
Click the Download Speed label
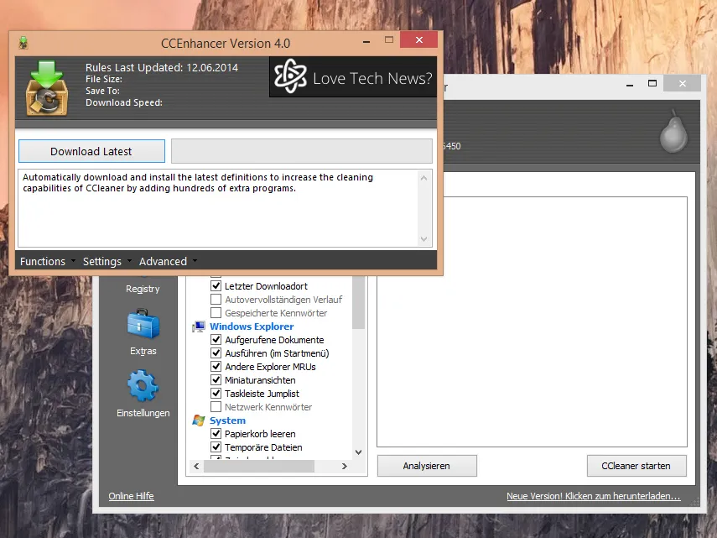point(124,102)
